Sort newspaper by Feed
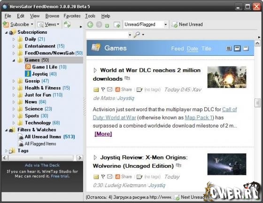This screenshot has width=263, height=203. (178, 49)
